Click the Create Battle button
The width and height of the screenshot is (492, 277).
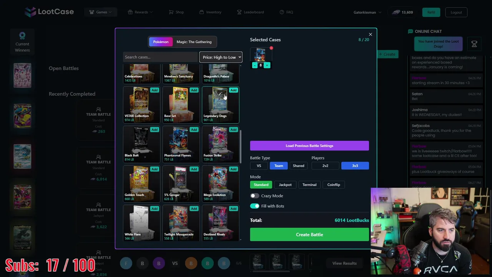[309, 235]
